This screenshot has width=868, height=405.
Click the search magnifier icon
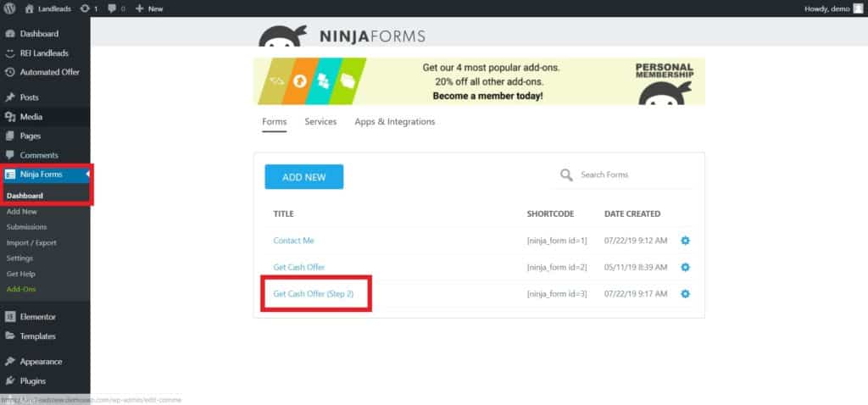[x=565, y=175]
